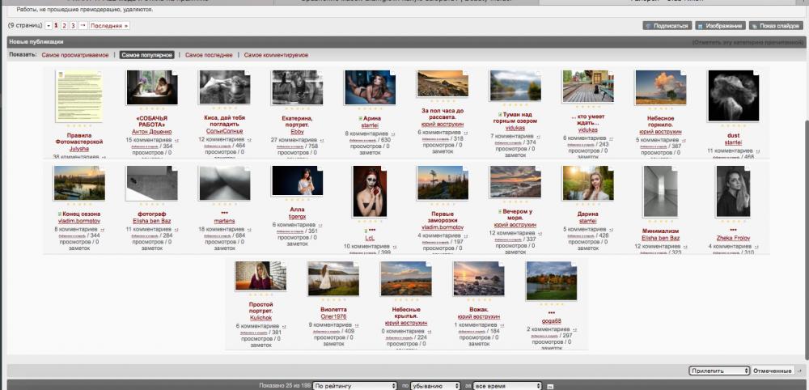809x390 pixels.
Task: Open the По рейтингу sort dropdown
Action: [355, 386]
